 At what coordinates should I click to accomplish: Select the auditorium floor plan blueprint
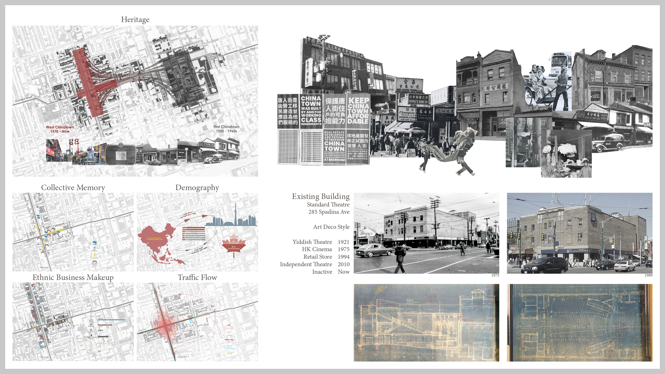click(579, 322)
